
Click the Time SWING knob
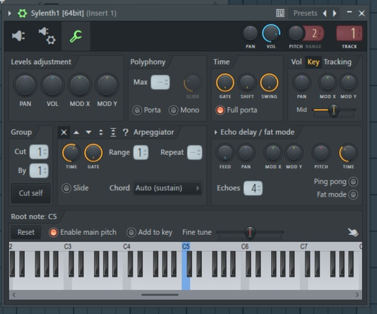tap(269, 83)
